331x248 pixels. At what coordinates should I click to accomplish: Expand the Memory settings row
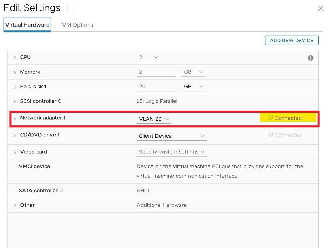pos(15,72)
